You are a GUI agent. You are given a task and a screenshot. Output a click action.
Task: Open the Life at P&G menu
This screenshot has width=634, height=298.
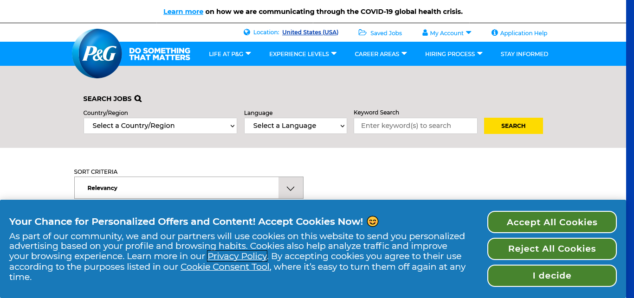pyautogui.click(x=230, y=54)
